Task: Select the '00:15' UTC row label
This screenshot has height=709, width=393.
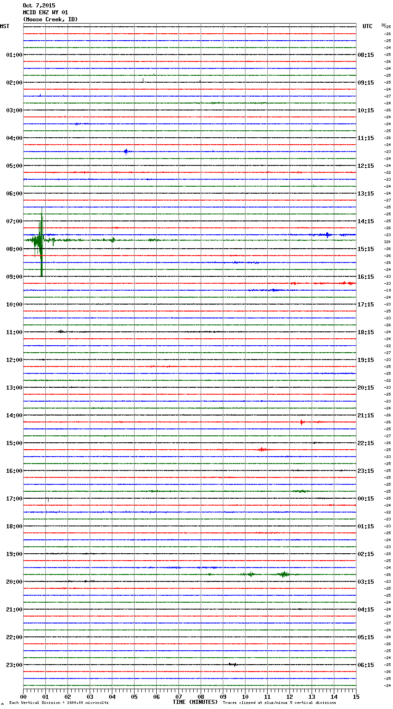Action: point(366,498)
